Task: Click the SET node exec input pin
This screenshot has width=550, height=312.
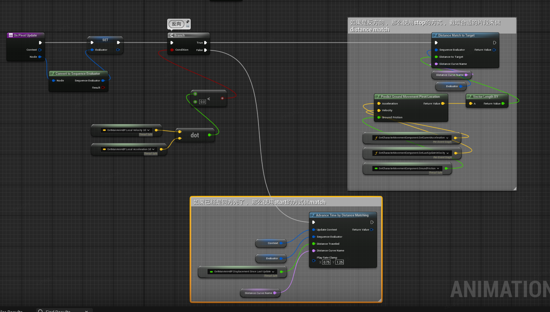Action: (x=92, y=42)
